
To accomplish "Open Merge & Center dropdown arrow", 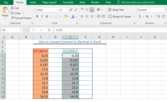I will [x=133, y=17].
